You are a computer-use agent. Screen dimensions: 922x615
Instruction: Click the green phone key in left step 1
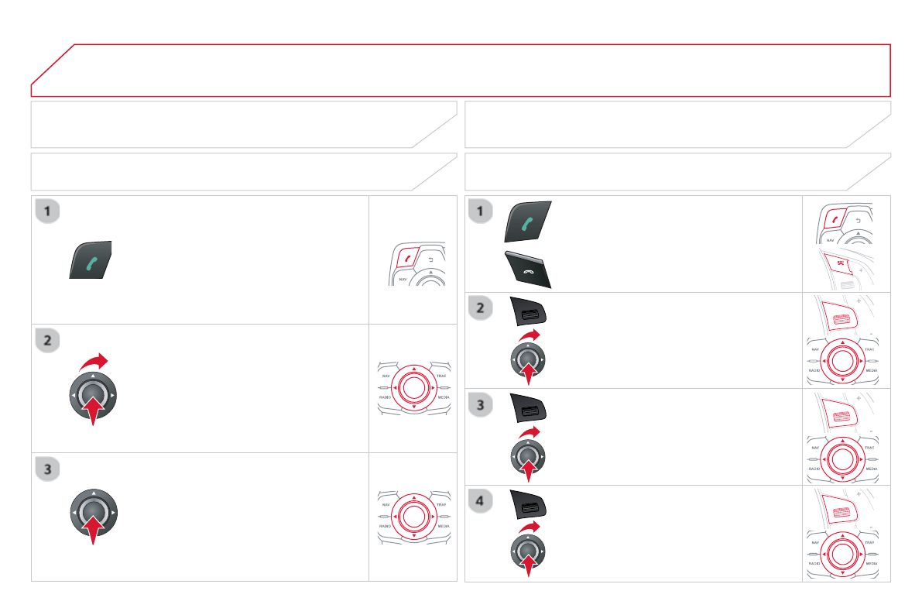click(x=91, y=259)
